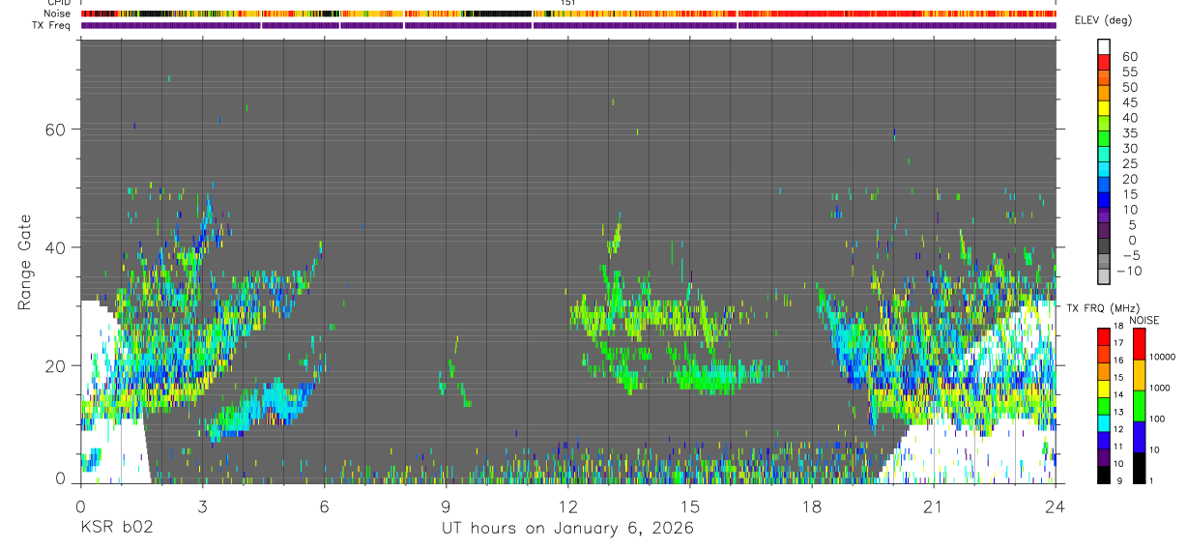Choose the green TX FRQ segment between 13 and 14

point(1103,406)
